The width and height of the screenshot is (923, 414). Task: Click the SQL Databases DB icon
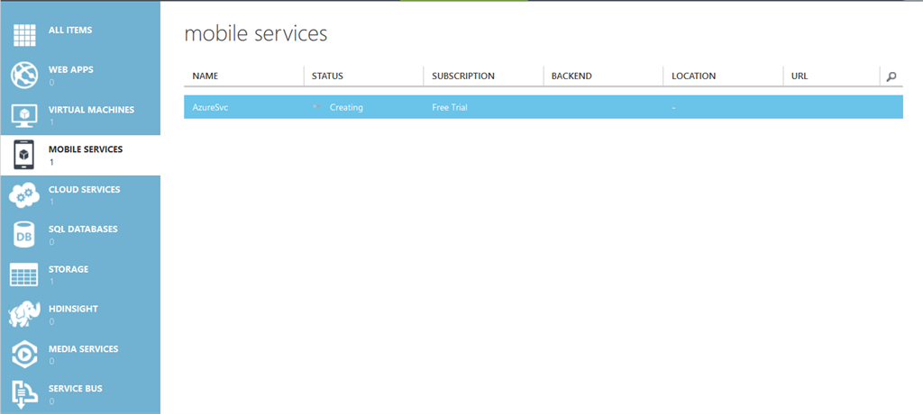(24, 235)
